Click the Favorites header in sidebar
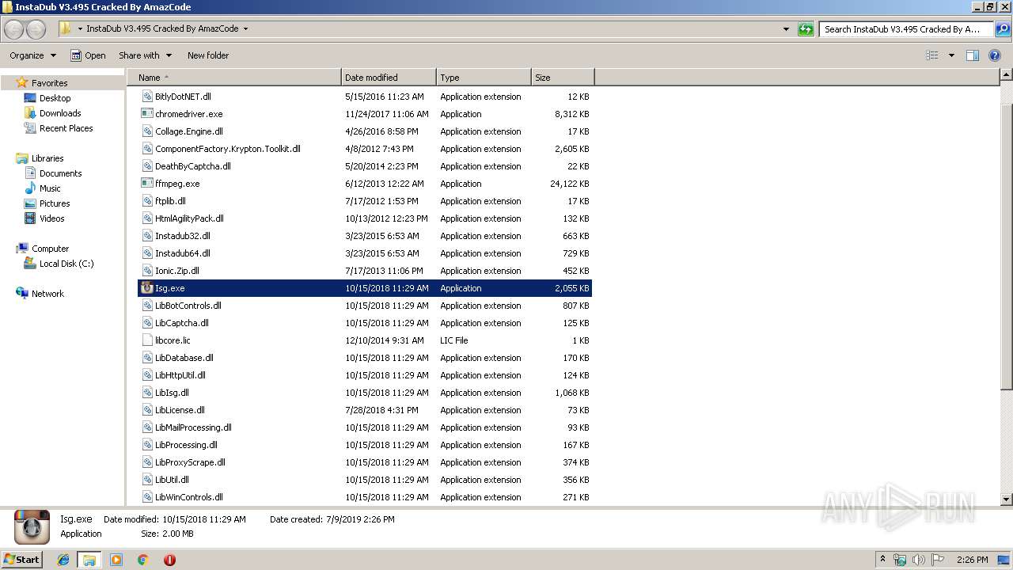Viewport: 1013px width, 570px height. pyautogui.click(x=49, y=83)
